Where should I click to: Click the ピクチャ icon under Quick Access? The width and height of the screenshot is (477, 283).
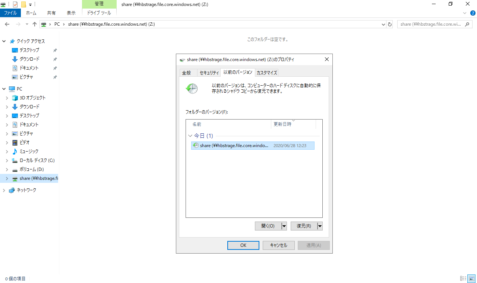[x=15, y=77]
